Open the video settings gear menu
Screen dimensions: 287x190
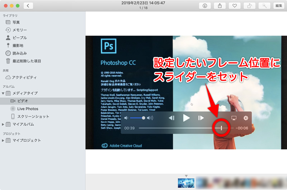246,118
